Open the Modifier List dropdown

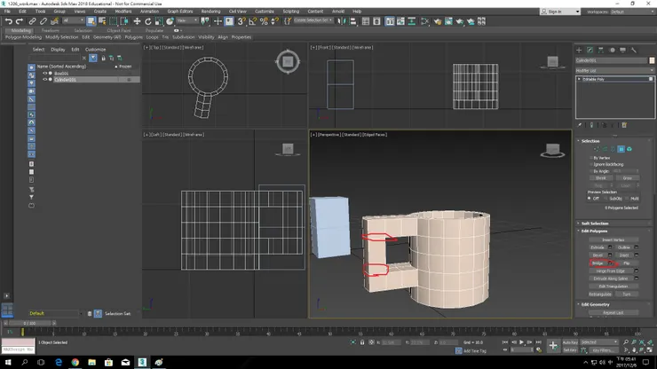click(x=614, y=70)
